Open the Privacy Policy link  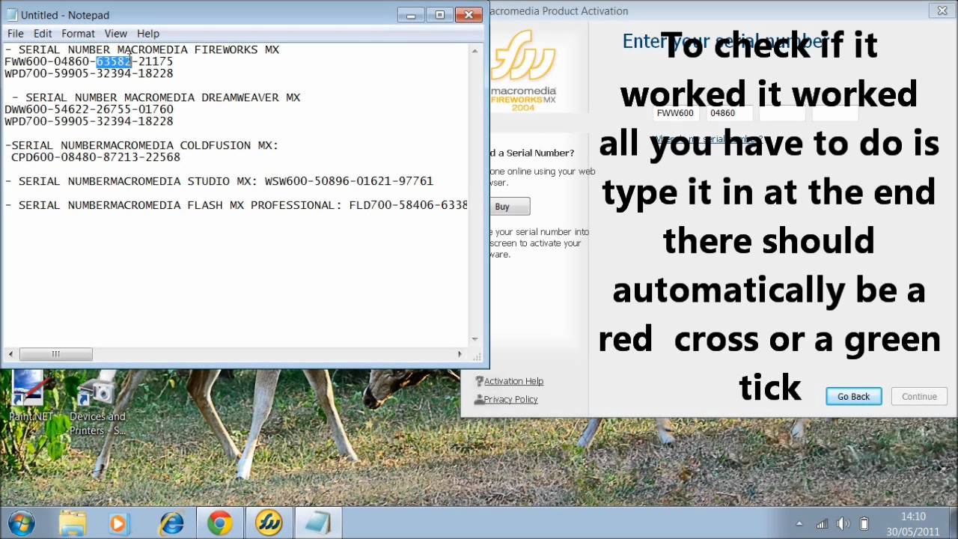tap(510, 399)
